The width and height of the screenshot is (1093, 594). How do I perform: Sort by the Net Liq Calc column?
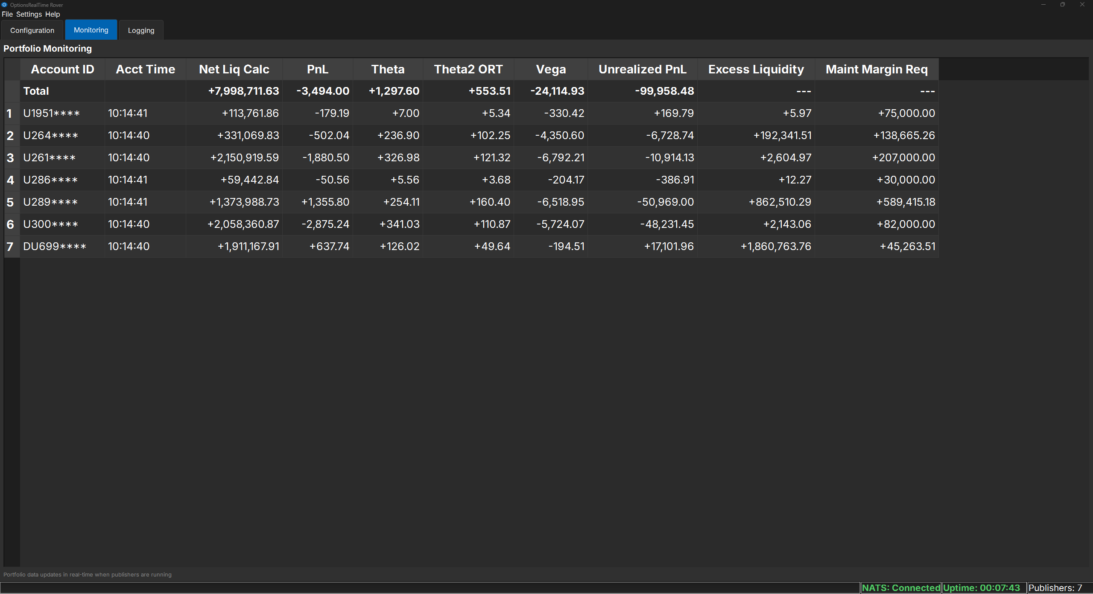click(234, 69)
